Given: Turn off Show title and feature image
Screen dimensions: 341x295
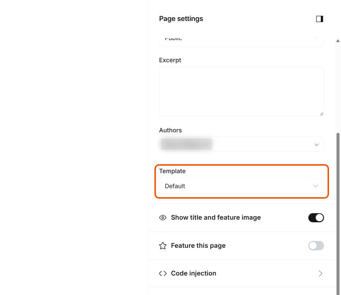Looking at the screenshot, I should pyautogui.click(x=316, y=218).
